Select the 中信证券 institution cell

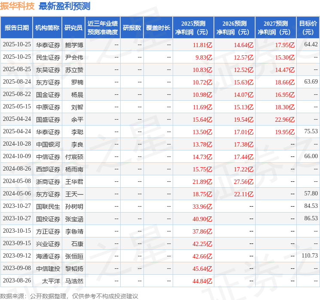(48, 157)
